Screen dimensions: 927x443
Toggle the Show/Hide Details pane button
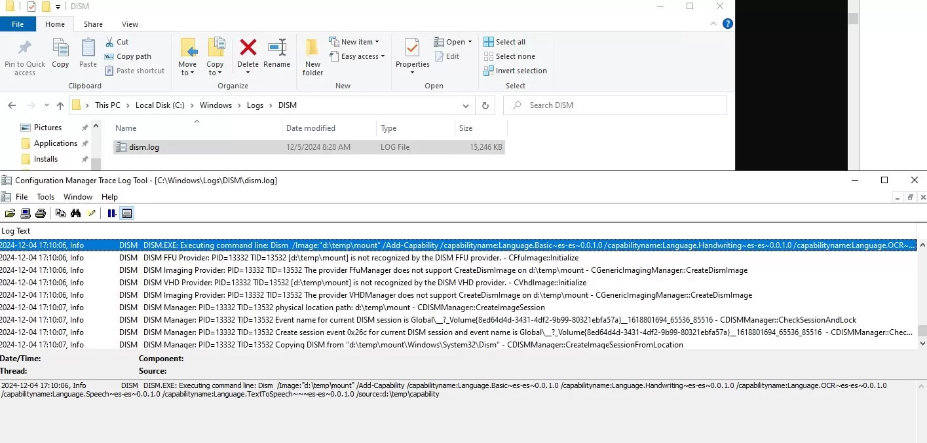pyautogui.click(x=127, y=213)
